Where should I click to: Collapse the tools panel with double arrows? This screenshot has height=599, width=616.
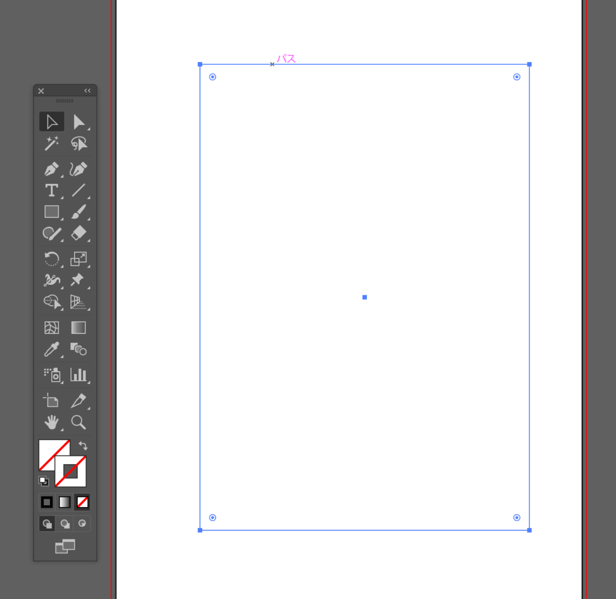tap(87, 91)
